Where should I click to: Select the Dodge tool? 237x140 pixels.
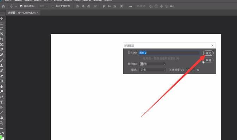coord(2,91)
